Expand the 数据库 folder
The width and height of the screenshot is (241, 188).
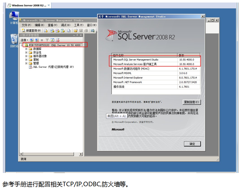pos(26,49)
